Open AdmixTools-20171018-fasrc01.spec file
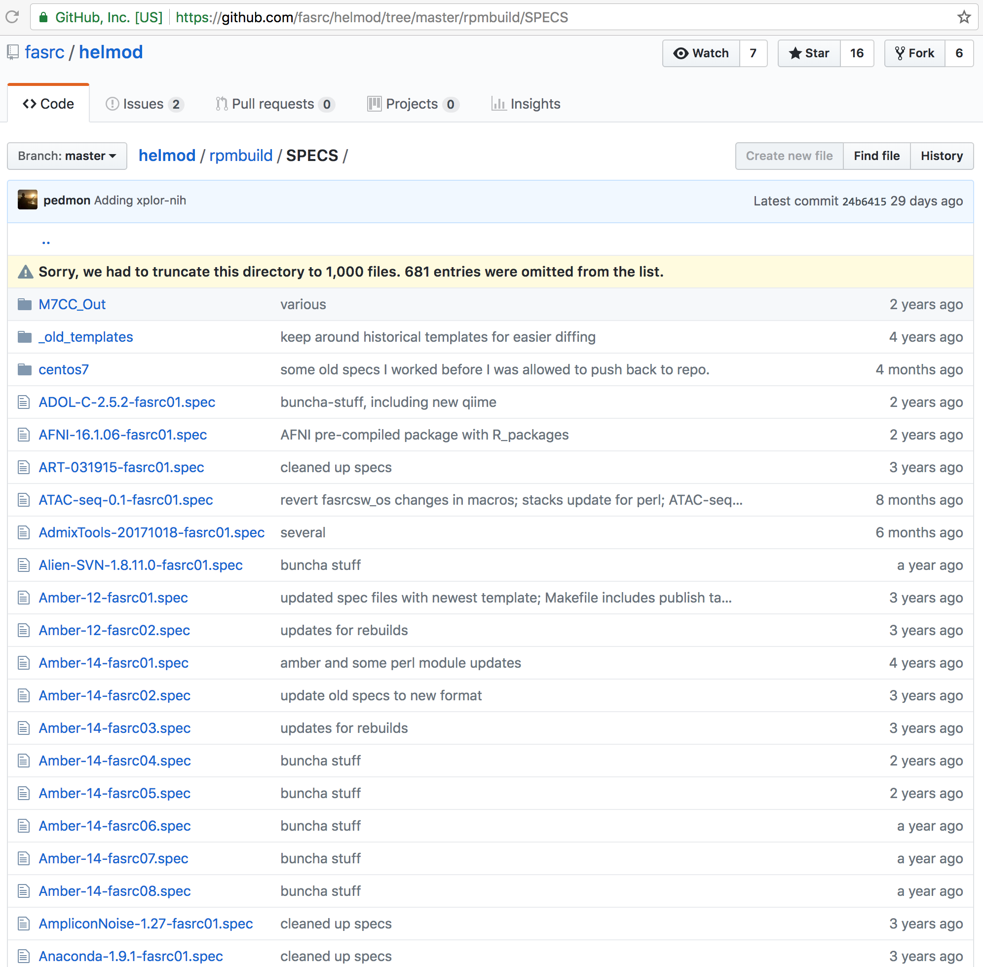The image size is (983, 967). [x=151, y=532]
